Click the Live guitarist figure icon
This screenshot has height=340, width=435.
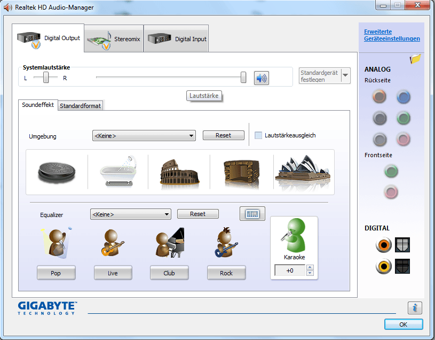[x=113, y=243]
